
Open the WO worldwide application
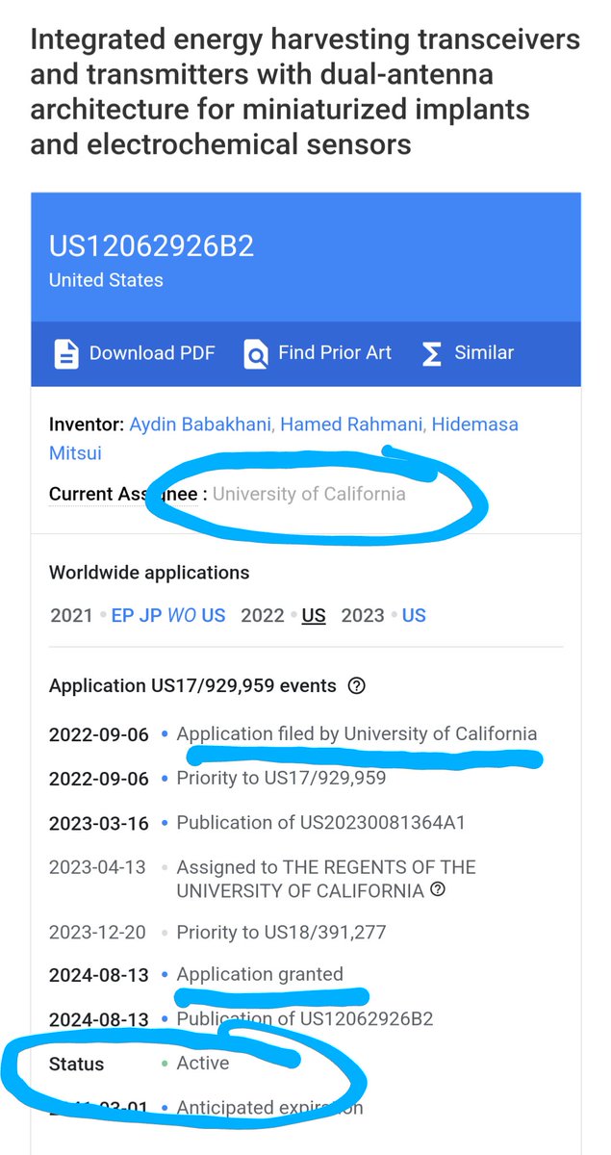coord(181,616)
